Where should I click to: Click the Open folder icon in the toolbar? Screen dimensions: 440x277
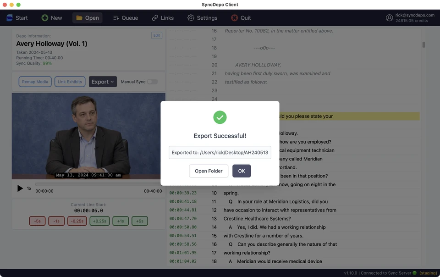[x=79, y=18]
